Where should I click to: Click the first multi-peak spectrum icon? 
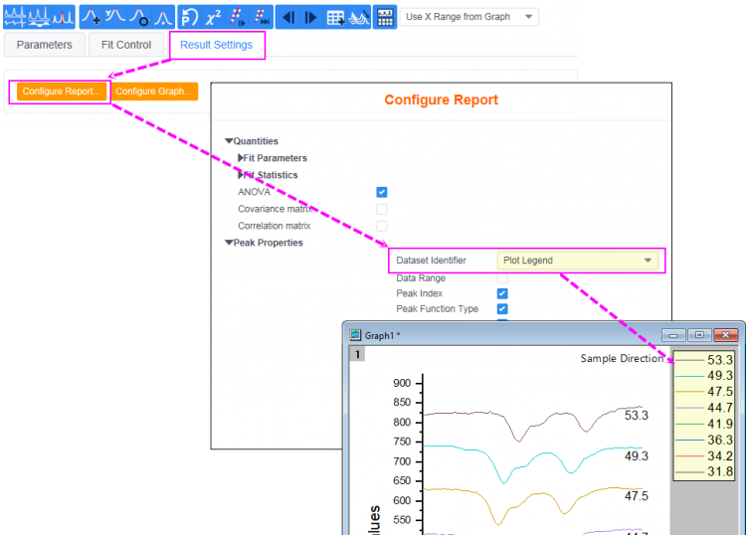point(15,17)
